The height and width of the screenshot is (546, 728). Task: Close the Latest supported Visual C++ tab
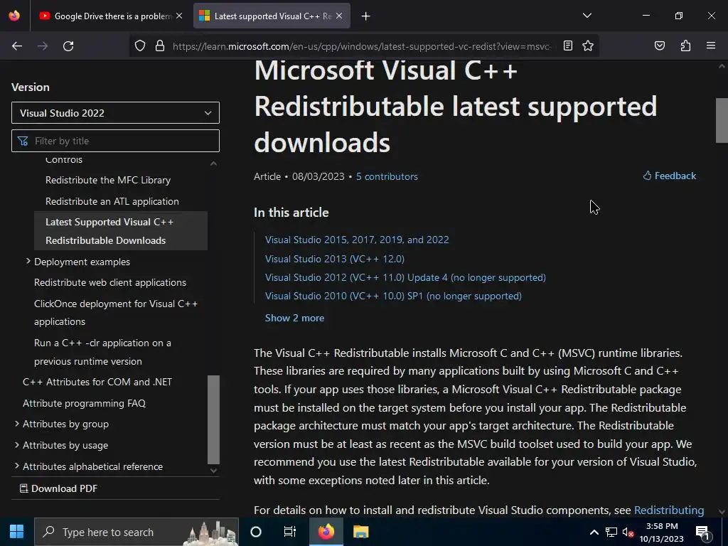click(339, 16)
